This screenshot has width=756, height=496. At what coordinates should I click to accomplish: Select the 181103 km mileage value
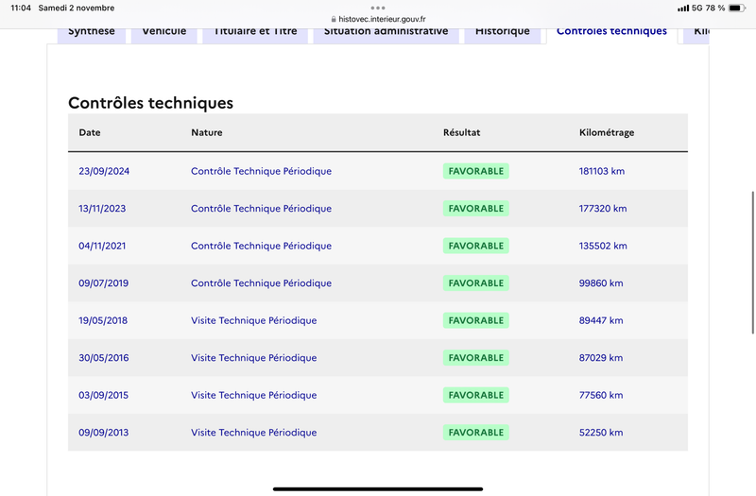coord(602,171)
